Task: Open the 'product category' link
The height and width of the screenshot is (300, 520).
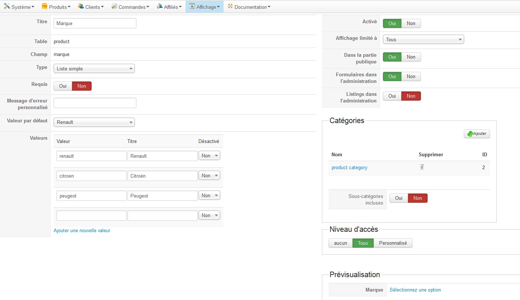Action: tap(349, 167)
